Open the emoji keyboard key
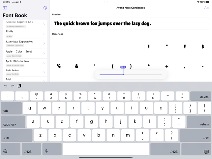The height and width of the screenshot is (159, 212). (x=11, y=149)
